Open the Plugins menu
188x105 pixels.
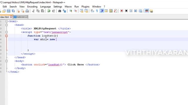click(x=85, y=6)
